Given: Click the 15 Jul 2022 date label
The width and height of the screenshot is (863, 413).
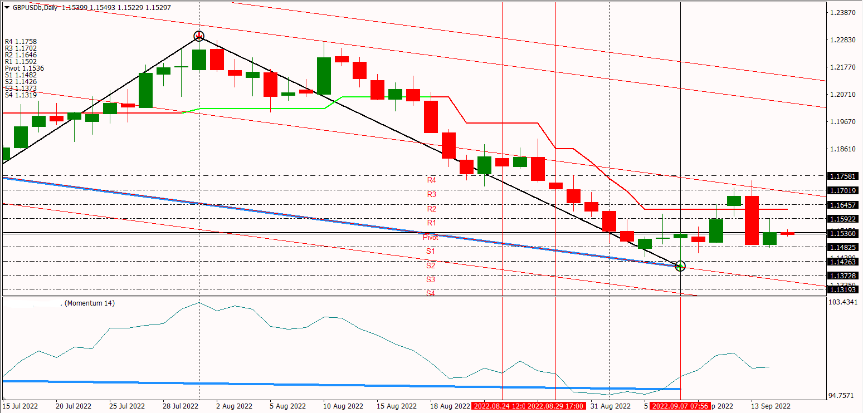Looking at the screenshot, I should point(19,406).
